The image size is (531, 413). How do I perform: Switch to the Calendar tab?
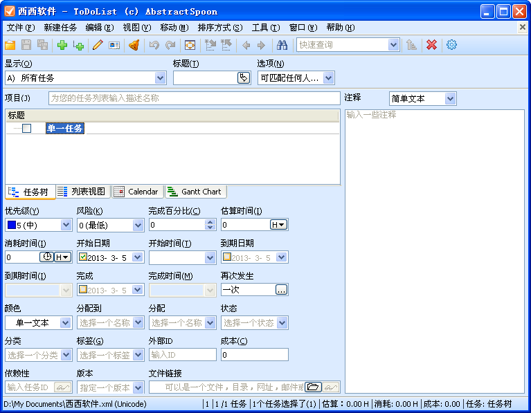click(137, 192)
